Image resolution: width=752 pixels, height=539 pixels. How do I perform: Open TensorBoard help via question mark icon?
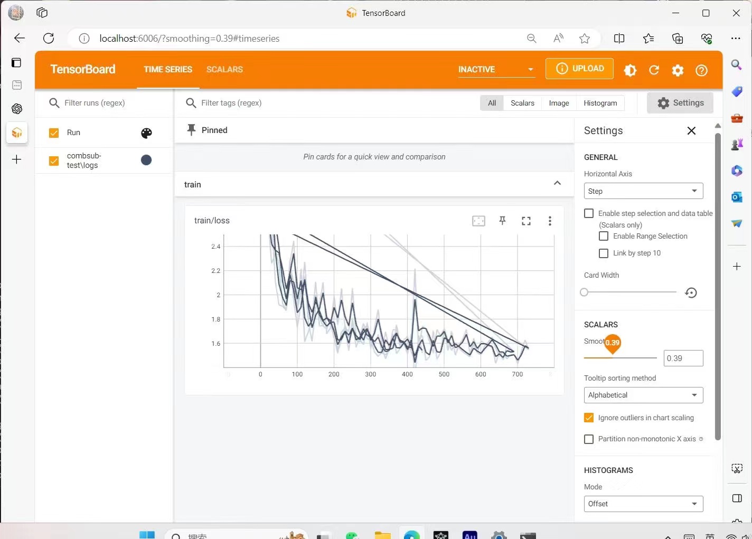pyautogui.click(x=701, y=70)
